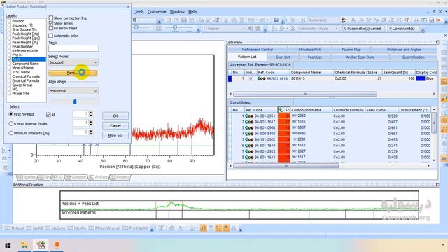Click the orange recorder icon on taskbar

[x=57, y=245]
